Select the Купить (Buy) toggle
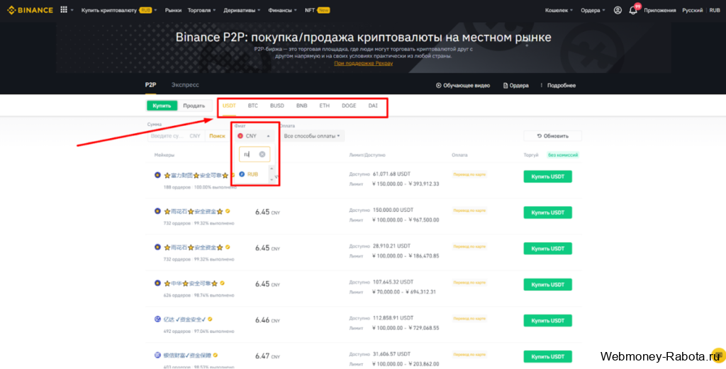This screenshot has width=726, height=369. pyautogui.click(x=162, y=106)
